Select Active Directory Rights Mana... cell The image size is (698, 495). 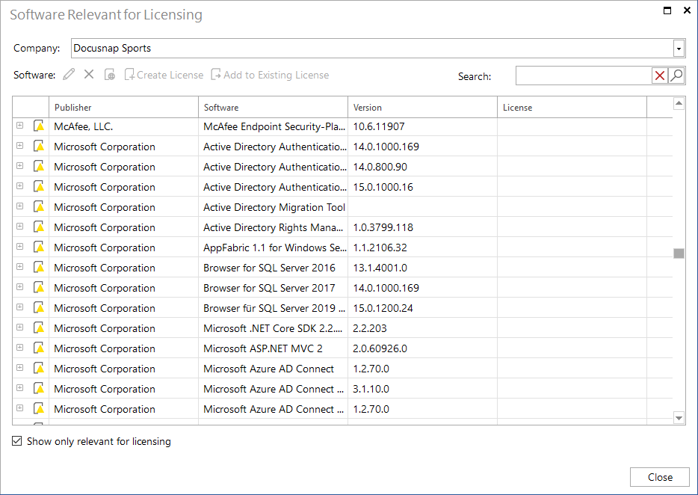pos(274,227)
